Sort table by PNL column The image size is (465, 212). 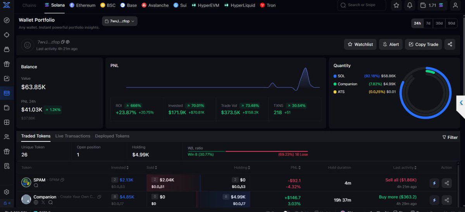click(x=296, y=167)
